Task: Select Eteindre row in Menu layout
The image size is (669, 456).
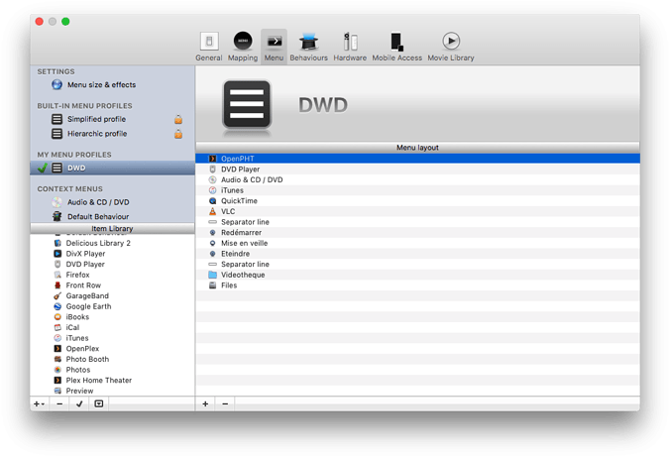Action: coord(417,254)
